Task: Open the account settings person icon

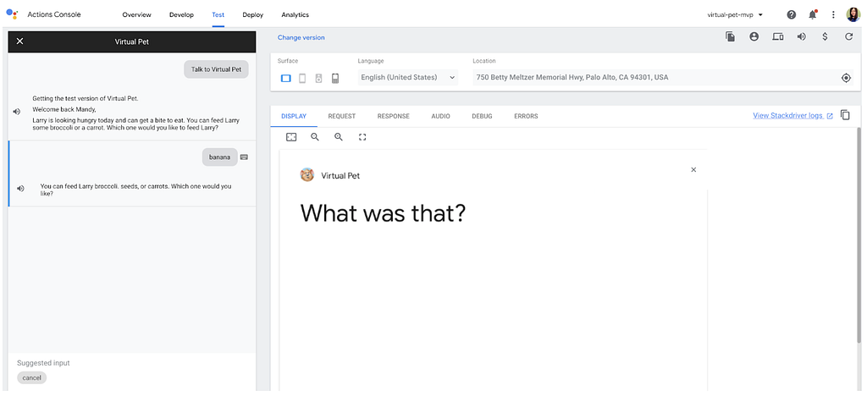Action: point(754,37)
